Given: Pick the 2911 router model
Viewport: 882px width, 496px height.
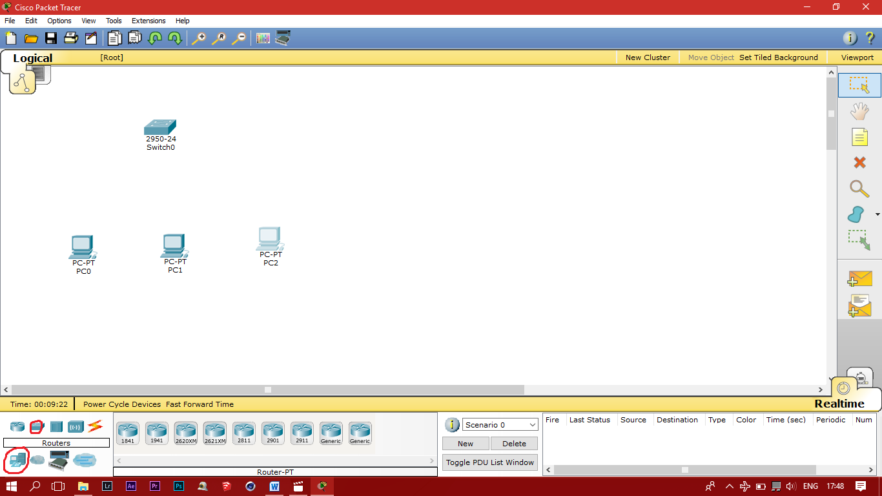Looking at the screenshot, I should 302,433.
